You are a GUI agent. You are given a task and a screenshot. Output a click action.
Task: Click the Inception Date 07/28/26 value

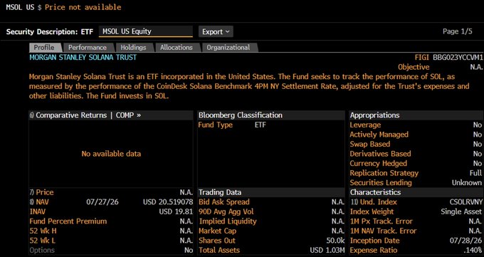click(466, 241)
